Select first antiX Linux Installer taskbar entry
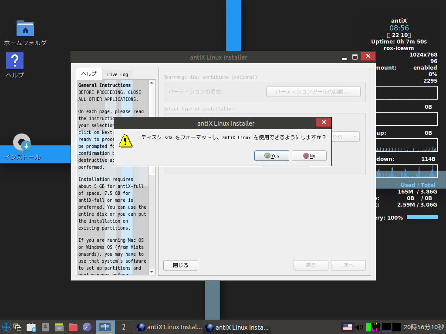This screenshot has height=334, width=446. (169, 327)
